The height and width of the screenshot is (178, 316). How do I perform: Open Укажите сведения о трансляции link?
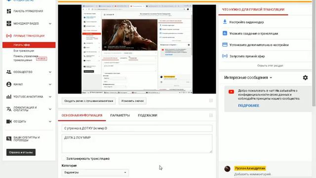253,34
